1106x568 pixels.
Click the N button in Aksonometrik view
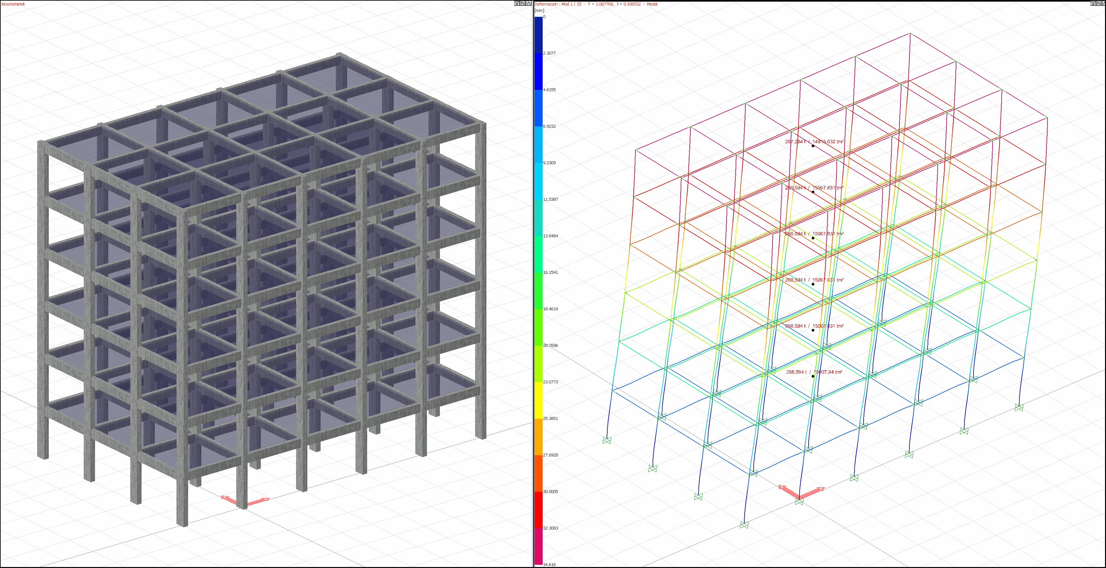(523, 4)
